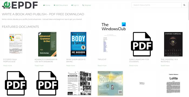Click Read more under Twilight
The height and width of the screenshot is (97, 189).
102,66
